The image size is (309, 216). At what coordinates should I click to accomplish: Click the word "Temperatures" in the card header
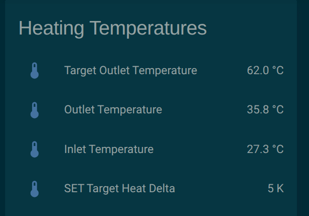point(148,28)
